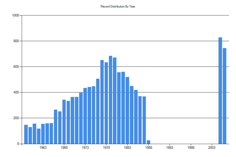
Task: Select the last bar at far right
Action: [225, 96]
